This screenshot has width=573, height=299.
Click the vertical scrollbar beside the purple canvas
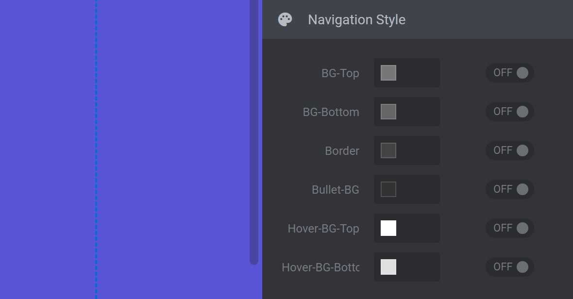point(254,132)
